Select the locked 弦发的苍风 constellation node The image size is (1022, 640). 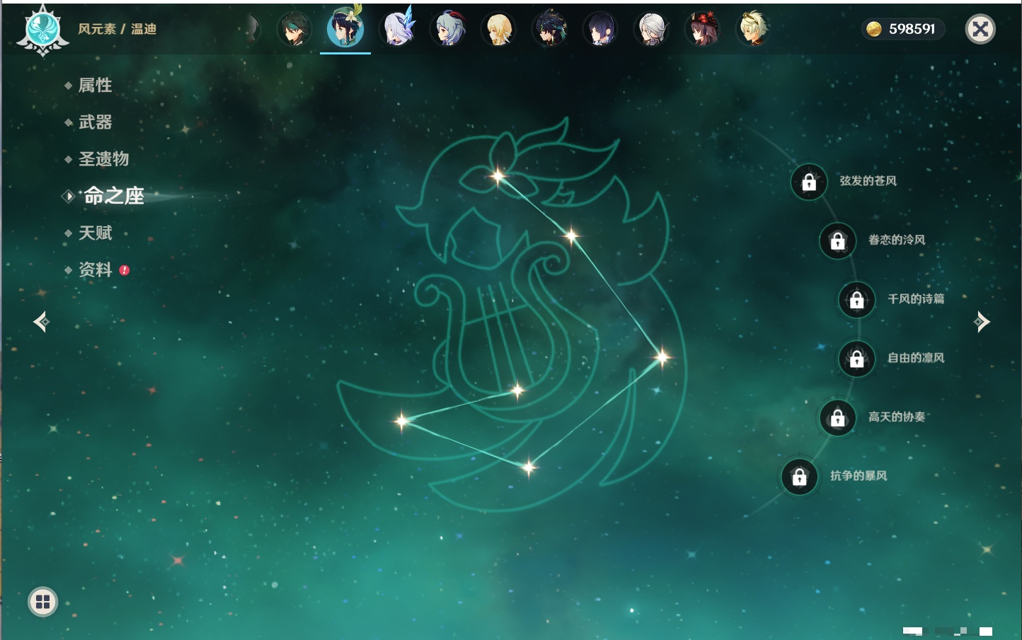pos(809,182)
